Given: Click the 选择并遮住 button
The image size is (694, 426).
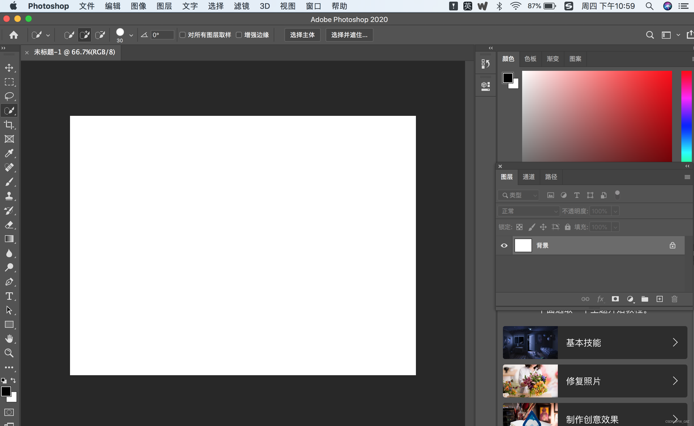Looking at the screenshot, I should click(x=349, y=35).
